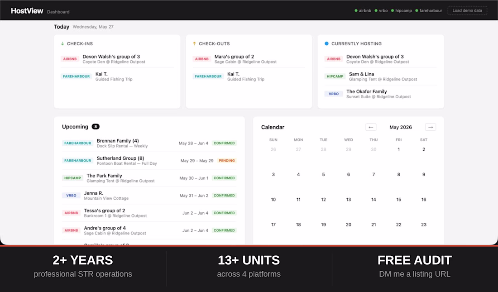Viewport: 498px width, 292px height.
Task: Click CONFIRMED status on Jenna R.
Action: 224,196
